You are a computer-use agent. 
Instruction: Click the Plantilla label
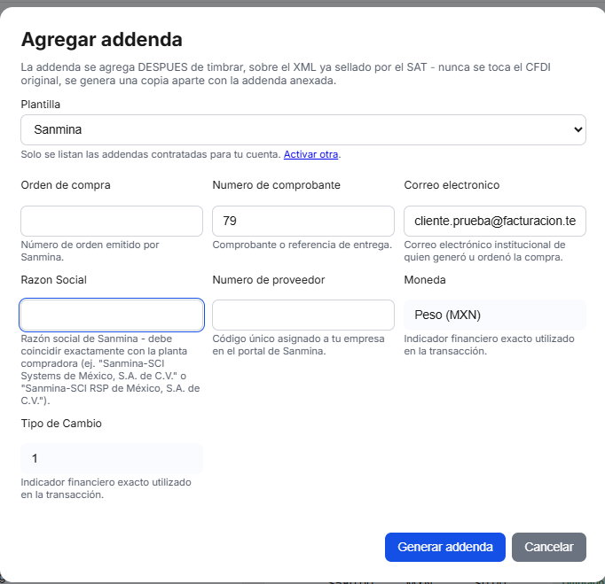tap(41, 105)
